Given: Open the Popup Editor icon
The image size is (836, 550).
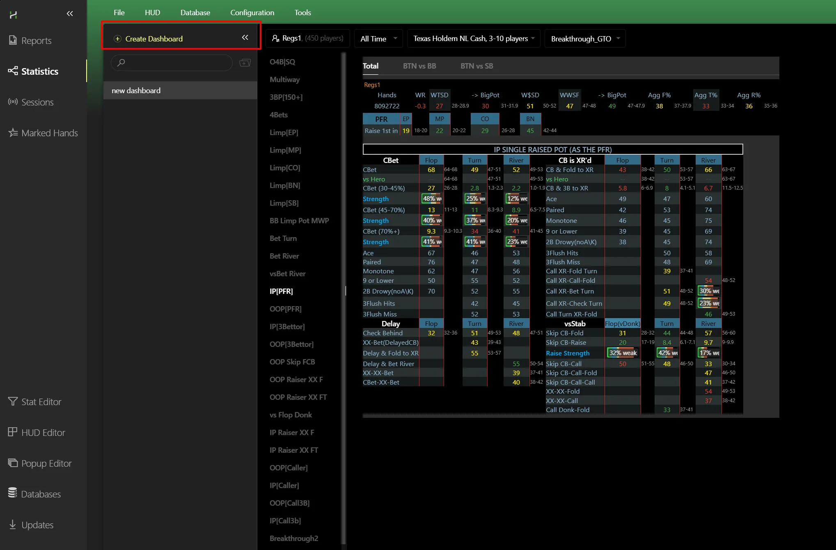Looking at the screenshot, I should tap(13, 463).
